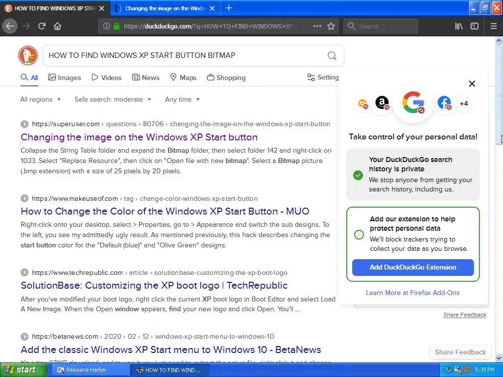The image size is (503, 377).
Task: Close the Changing the image tab
Action: click(x=212, y=8)
